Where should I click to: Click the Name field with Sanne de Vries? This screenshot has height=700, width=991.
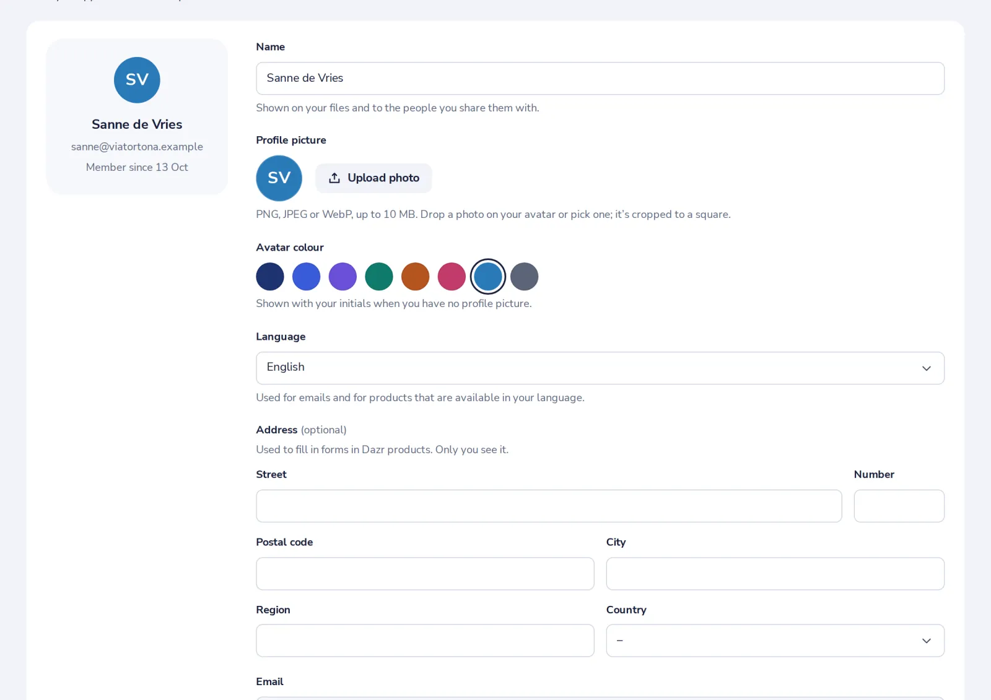pos(600,79)
